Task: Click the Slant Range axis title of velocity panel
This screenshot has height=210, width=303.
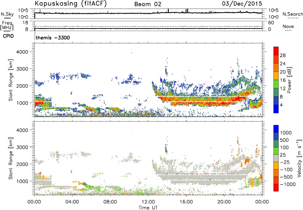Action: coord(11,158)
